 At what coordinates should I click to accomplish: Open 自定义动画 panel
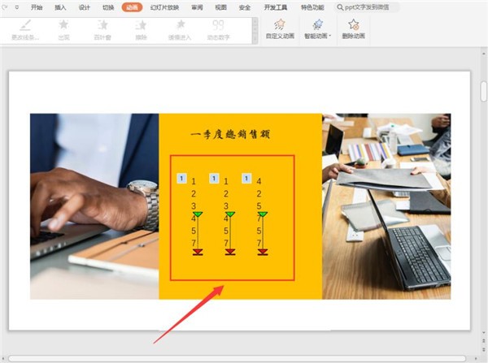click(280, 29)
